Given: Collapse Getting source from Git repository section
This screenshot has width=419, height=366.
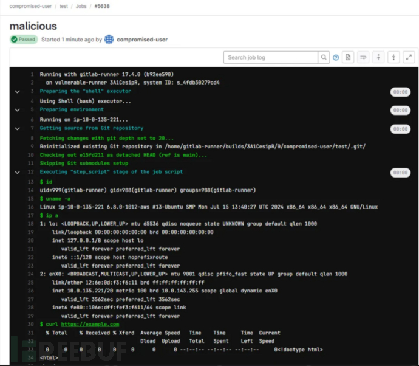Looking at the screenshot, I should coord(18,129).
